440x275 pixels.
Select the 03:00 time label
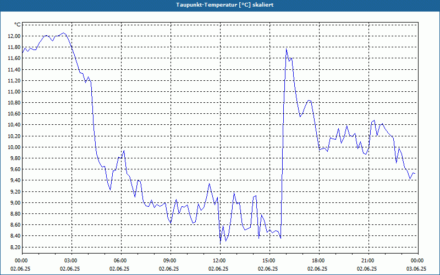[x=71, y=261]
